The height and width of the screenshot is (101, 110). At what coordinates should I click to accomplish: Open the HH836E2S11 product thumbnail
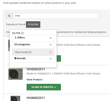click(15, 74)
